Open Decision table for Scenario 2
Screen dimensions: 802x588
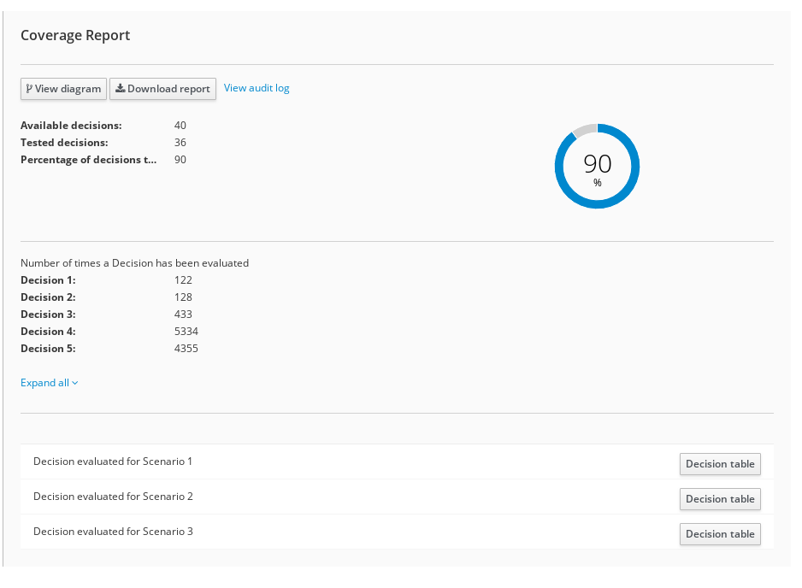720,499
